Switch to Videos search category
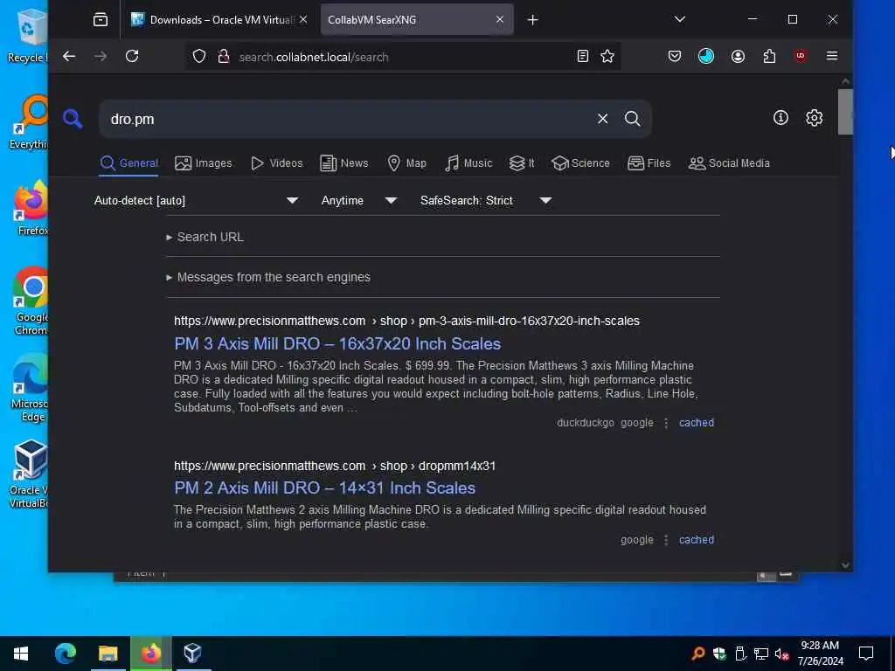Screen dimensions: 895x671 277,163
